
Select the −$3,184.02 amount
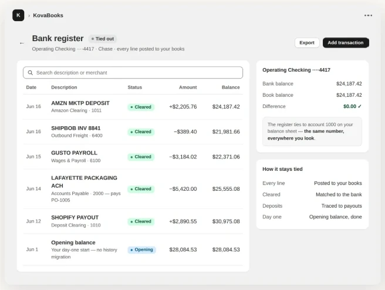coord(183,157)
